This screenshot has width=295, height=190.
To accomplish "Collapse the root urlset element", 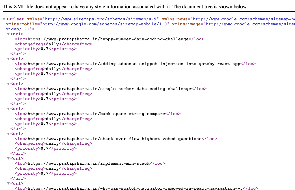I will [x=4, y=19].
